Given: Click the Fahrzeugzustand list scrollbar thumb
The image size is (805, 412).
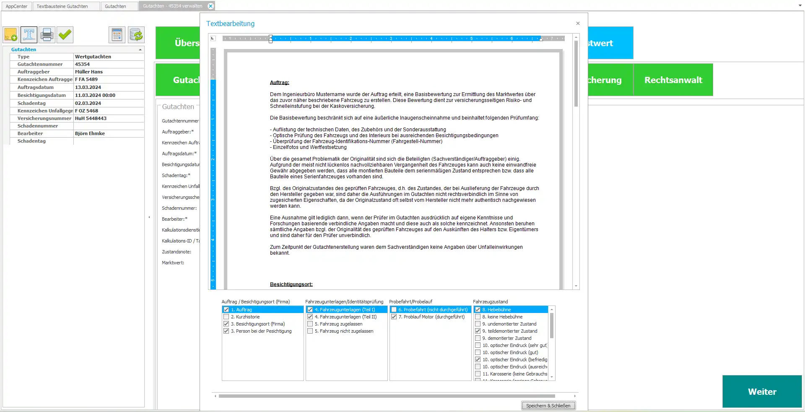Looking at the screenshot, I should point(552,325).
